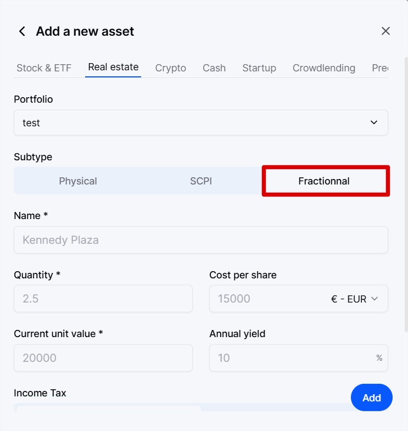Screen dimensions: 408x431
Task: Open the Startup tab
Action: coord(259,68)
